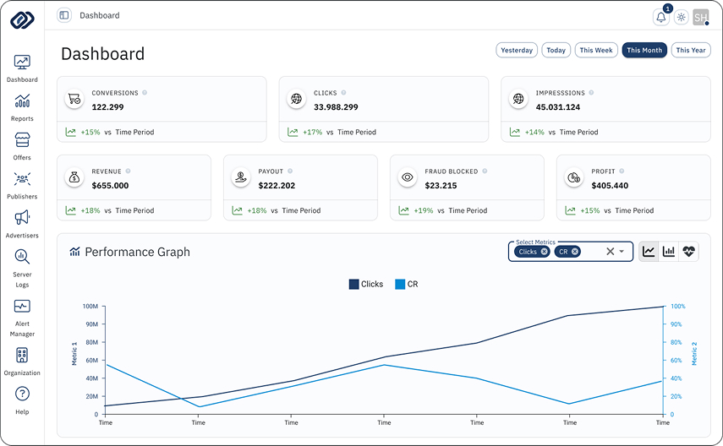Switch graph to bar chart view
723x446 pixels.
pos(669,251)
